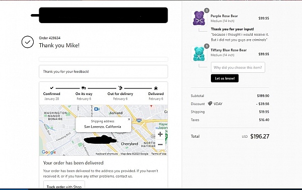This screenshot has height=190, width=302.
Task: Click the Cherryland label on the map
Action: (129, 144)
